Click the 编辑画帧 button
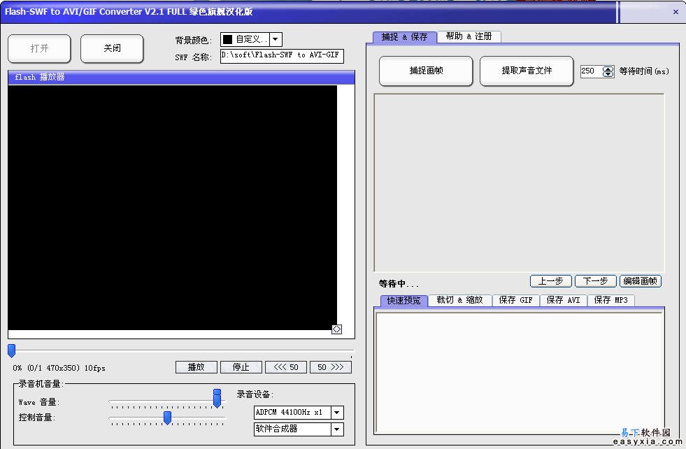Screen dimensions: 686x449 pos(641,281)
